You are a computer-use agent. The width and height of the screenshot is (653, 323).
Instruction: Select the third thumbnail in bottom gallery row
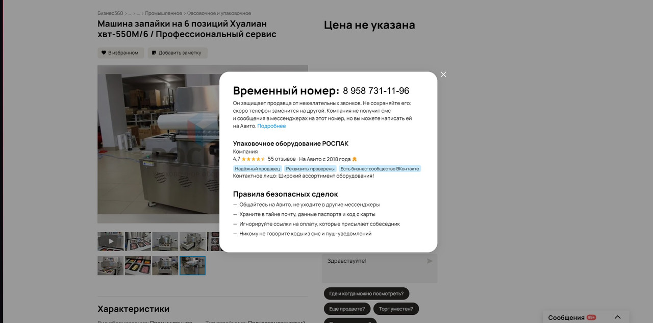(165, 266)
